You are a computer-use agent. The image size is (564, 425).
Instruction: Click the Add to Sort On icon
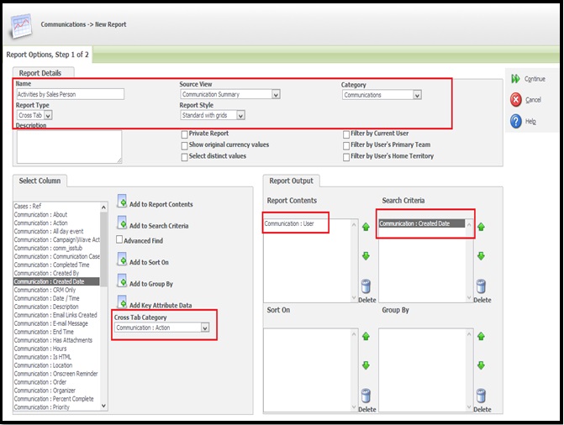(x=122, y=261)
